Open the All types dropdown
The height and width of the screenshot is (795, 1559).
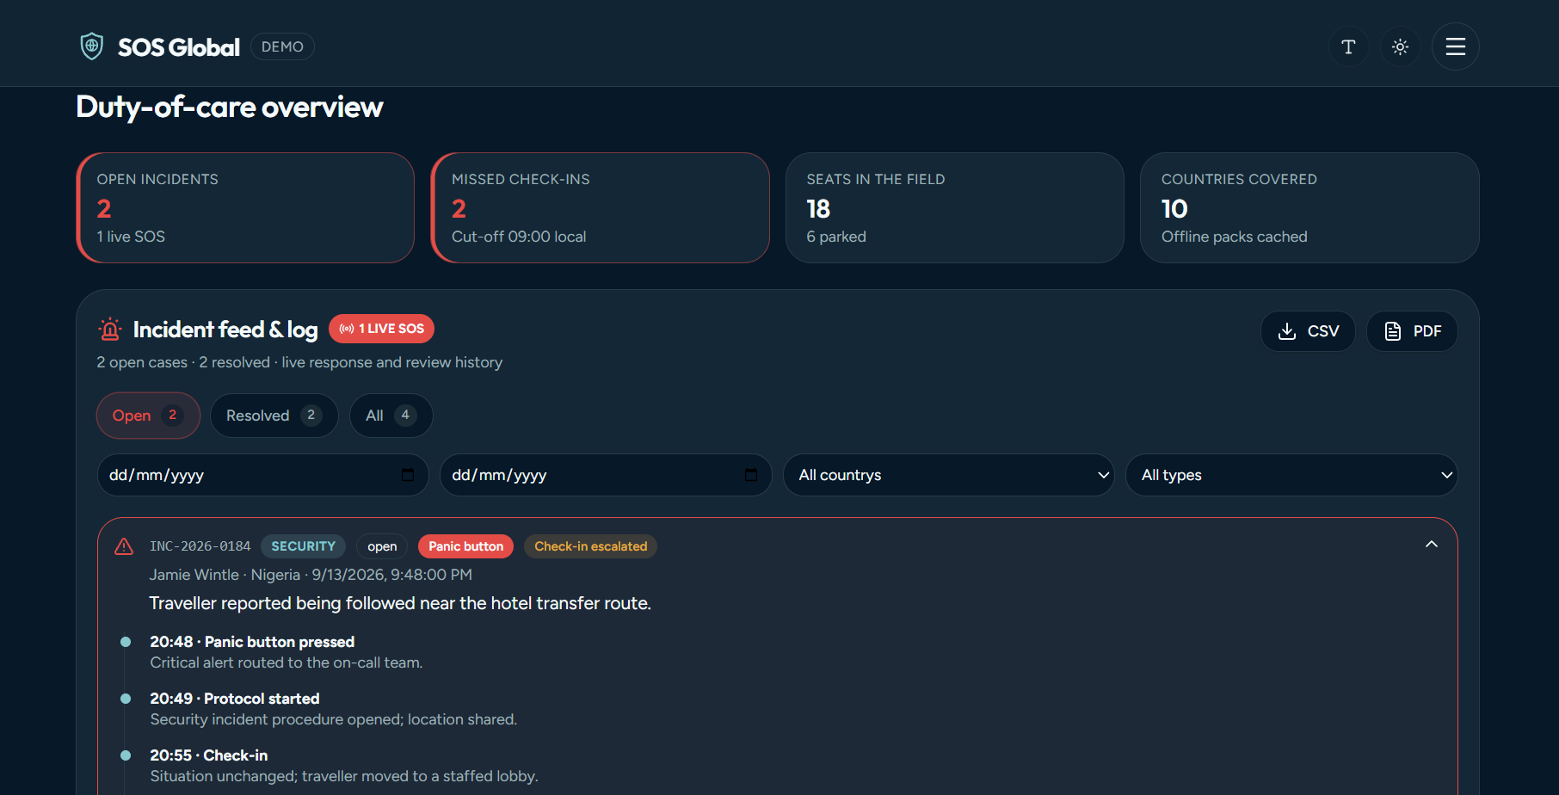click(1291, 475)
